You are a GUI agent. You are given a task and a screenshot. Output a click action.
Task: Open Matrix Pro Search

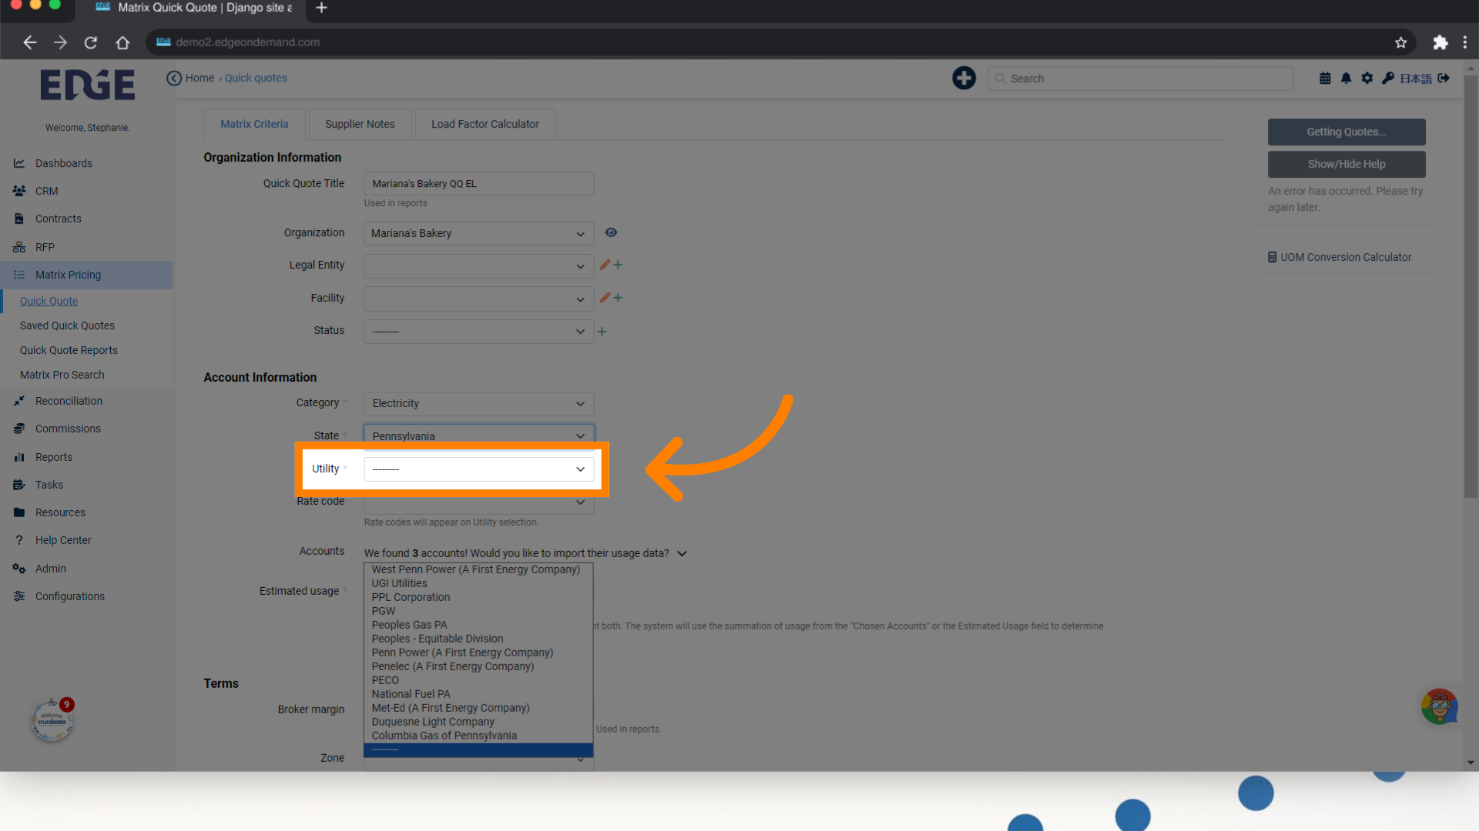pos(62,375)
